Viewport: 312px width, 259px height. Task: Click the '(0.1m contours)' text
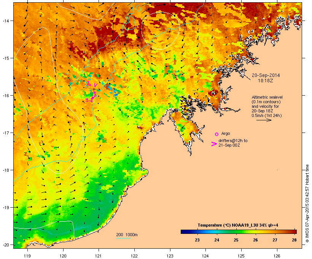point(266,102)
